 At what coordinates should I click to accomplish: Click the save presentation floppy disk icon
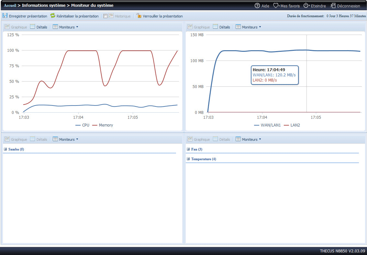click(x=5, y=16)
